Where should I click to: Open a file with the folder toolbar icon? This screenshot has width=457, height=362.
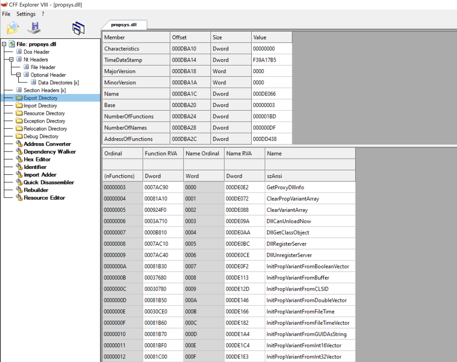13,28
